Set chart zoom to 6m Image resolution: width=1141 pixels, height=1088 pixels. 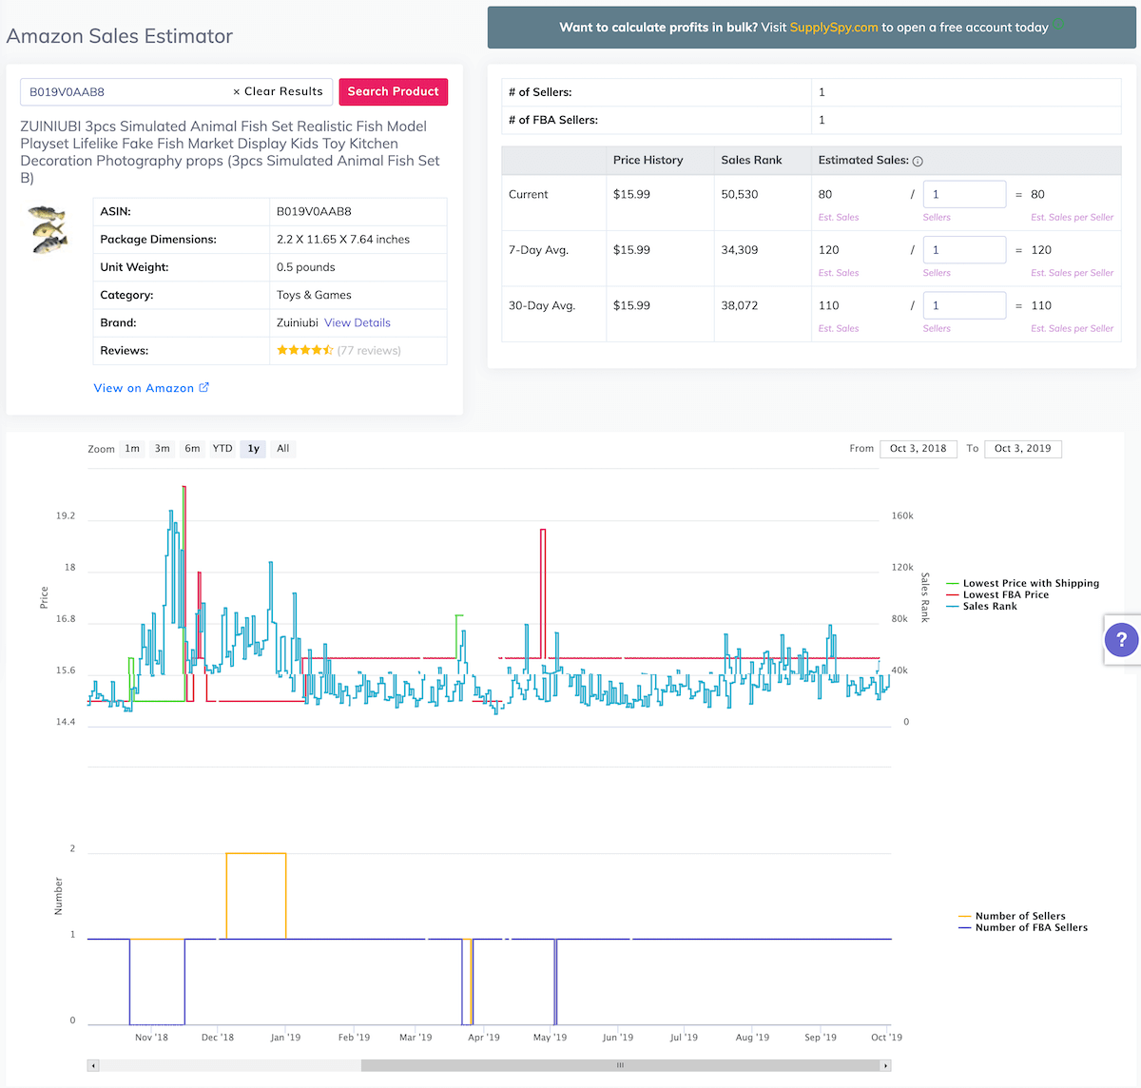[x=192, y=449]
